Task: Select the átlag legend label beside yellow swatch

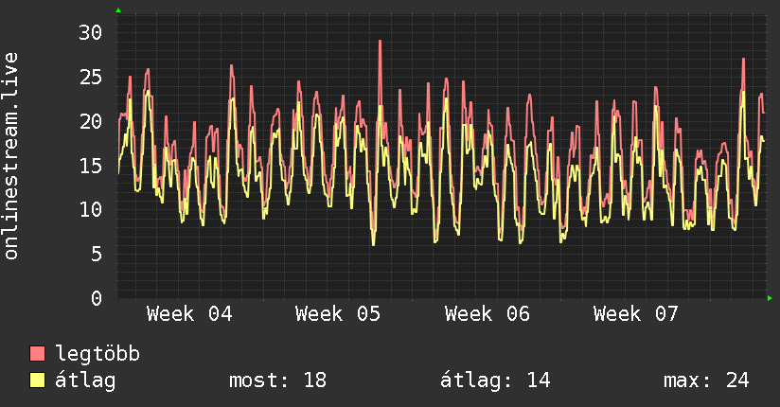Action: [x=85, y=380]
